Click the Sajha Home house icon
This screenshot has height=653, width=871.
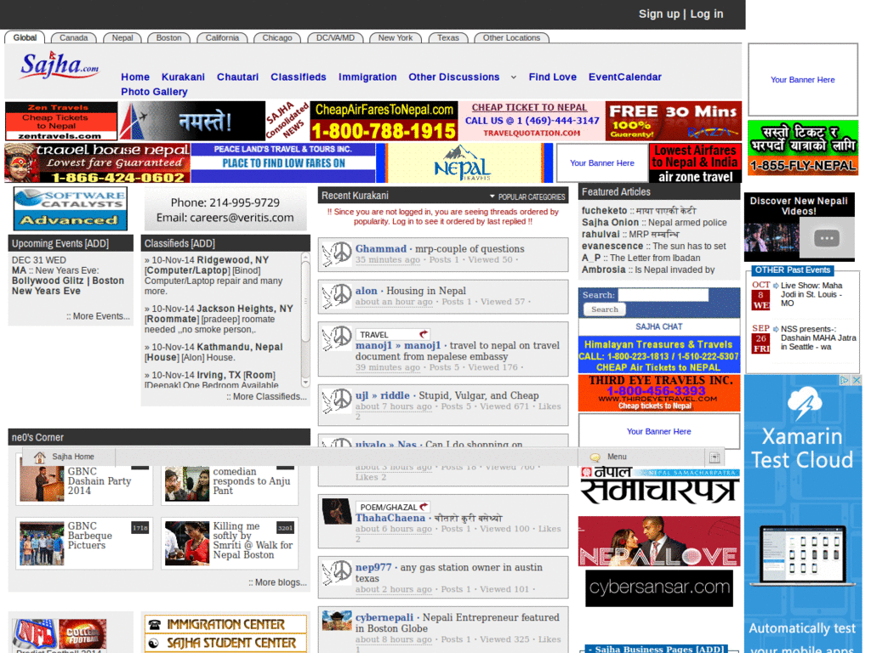(x=39, y=457)
